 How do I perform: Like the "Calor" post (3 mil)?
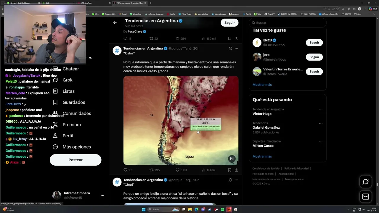point(181,170)
